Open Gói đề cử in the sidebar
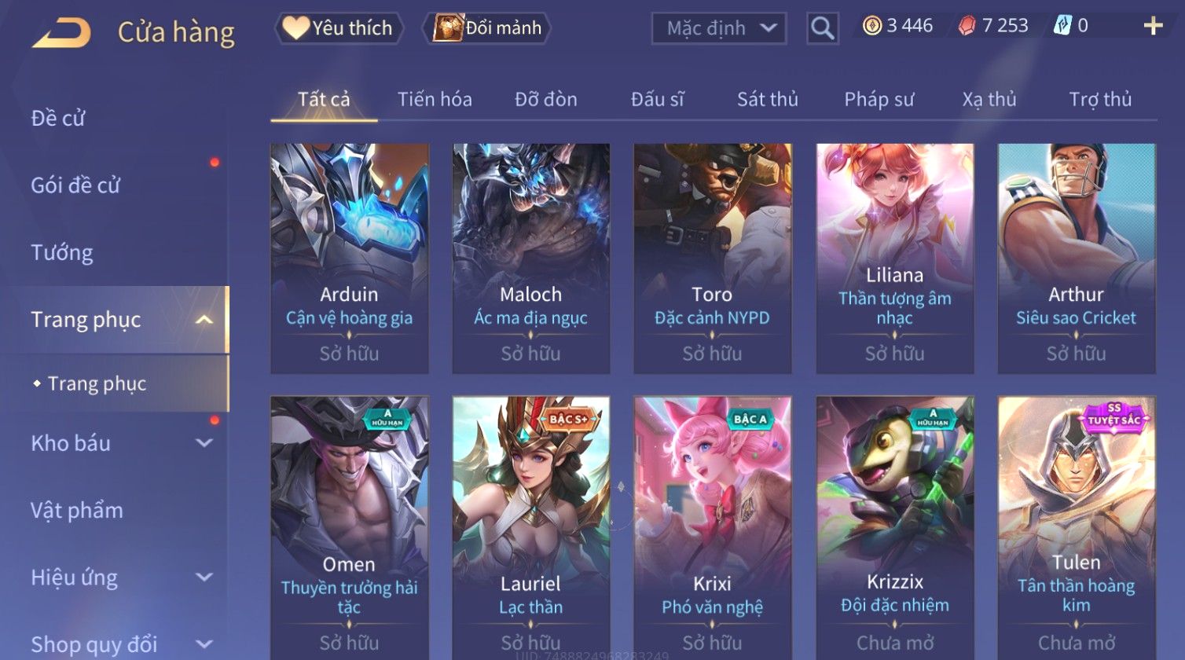This screenshot has height=660, width=1185. pos(75,185)
